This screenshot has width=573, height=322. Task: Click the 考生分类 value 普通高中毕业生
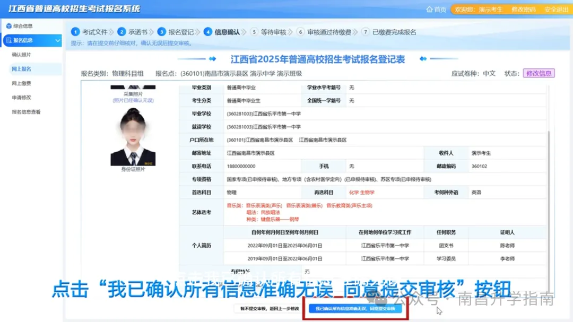pos(244,101)
